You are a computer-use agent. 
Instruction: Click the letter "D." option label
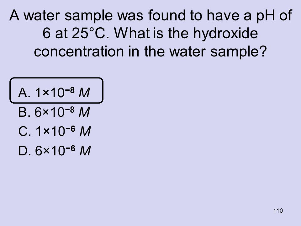[24, 150]
